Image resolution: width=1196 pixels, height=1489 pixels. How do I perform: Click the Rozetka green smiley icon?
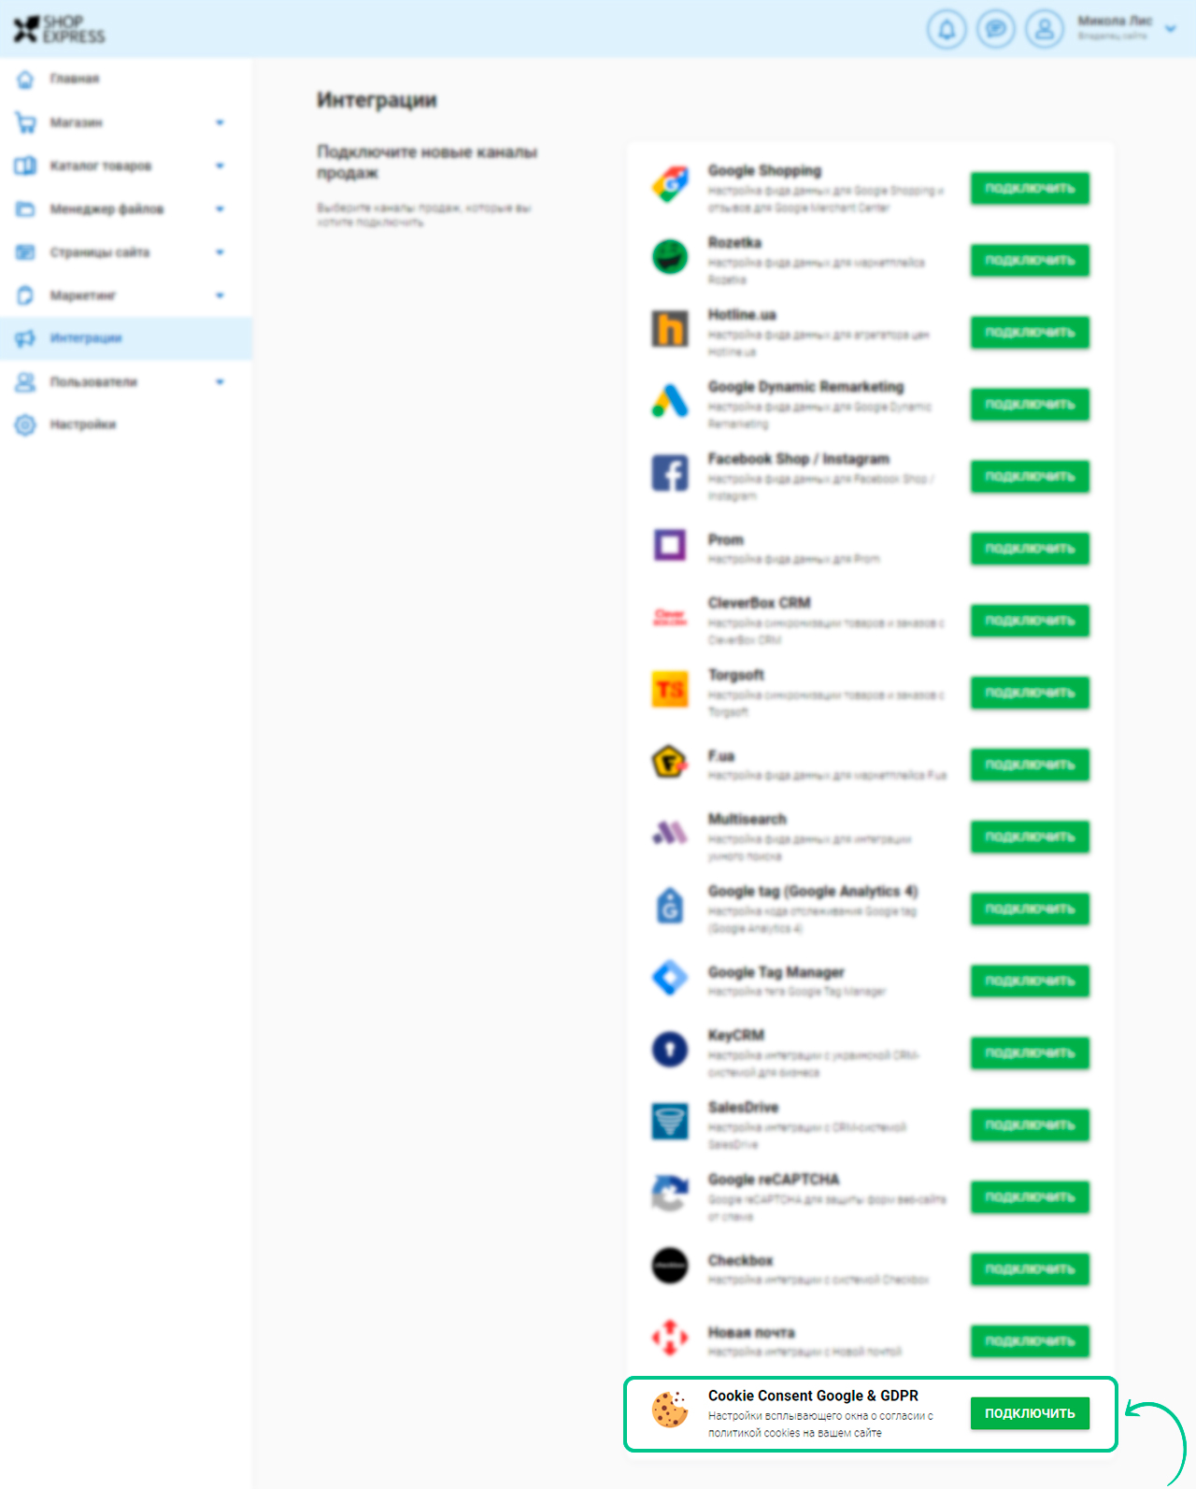[670, 256]
